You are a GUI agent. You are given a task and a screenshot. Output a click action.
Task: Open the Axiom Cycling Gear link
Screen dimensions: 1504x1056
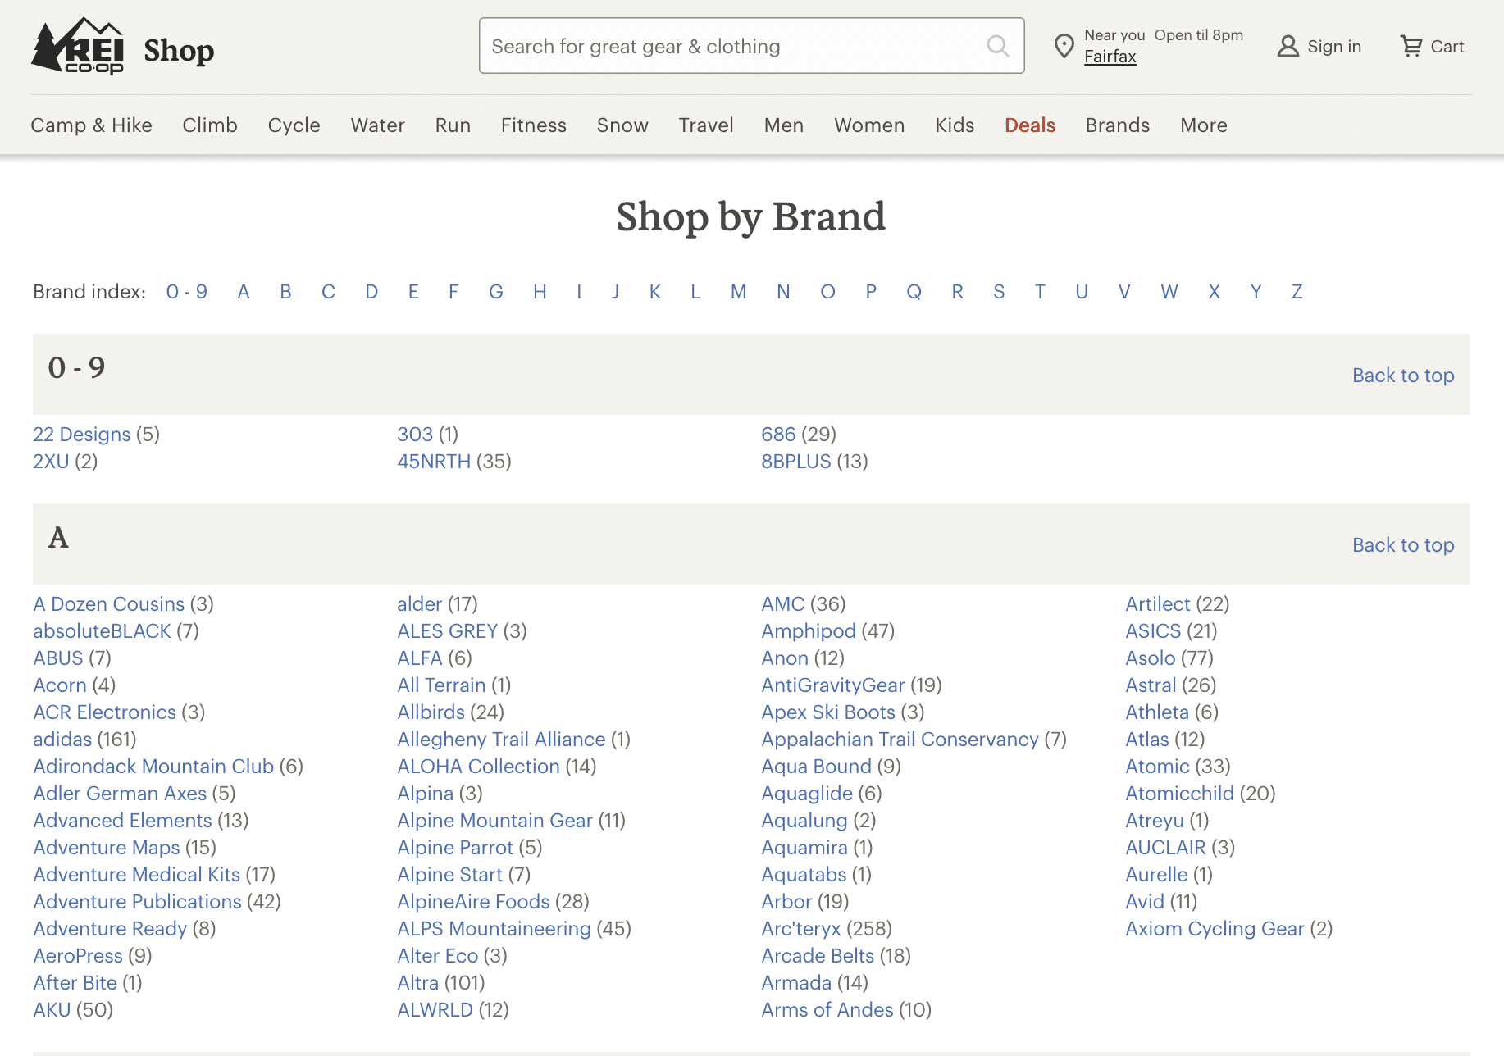pyautogui.click(x=1215, y=928)
